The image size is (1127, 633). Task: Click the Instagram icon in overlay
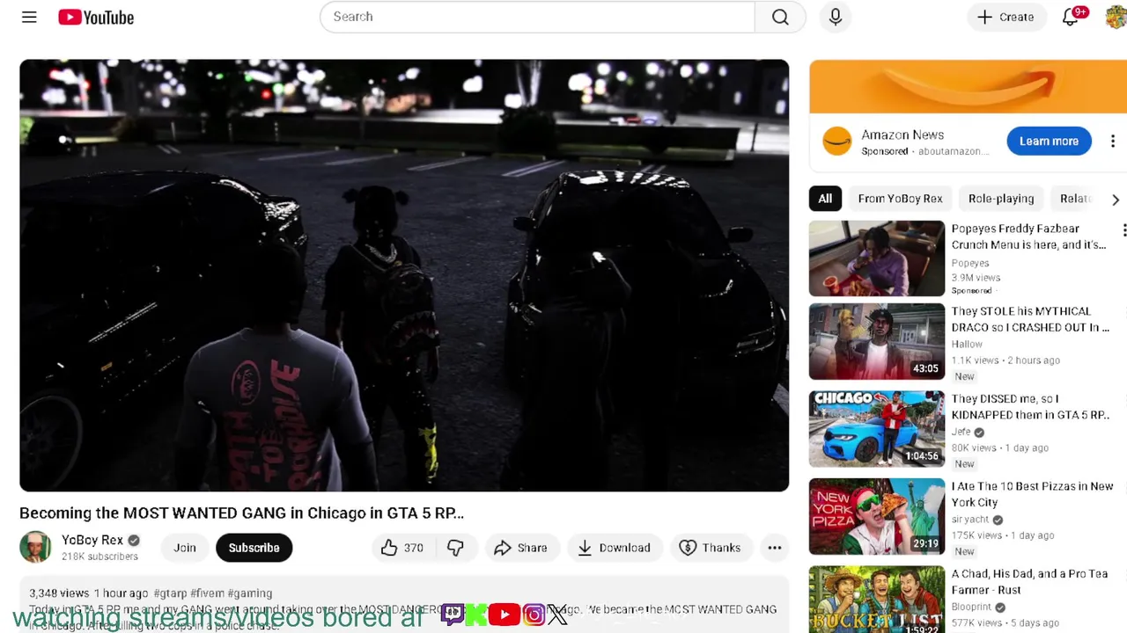pyautogui.click(x=534, y=614)
